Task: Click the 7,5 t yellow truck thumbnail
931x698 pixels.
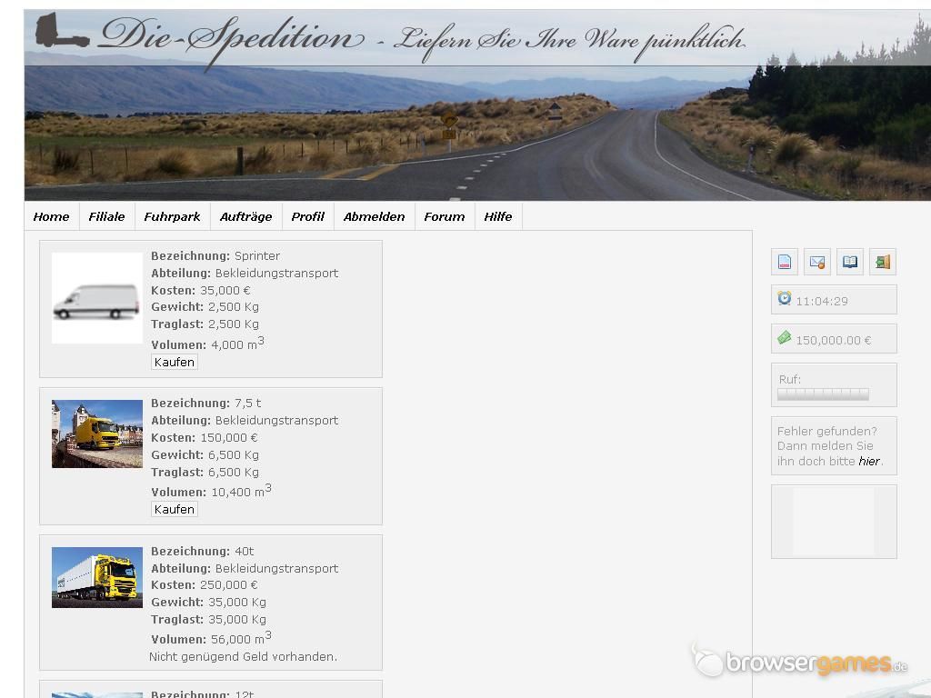Action: tap(96, 434)
